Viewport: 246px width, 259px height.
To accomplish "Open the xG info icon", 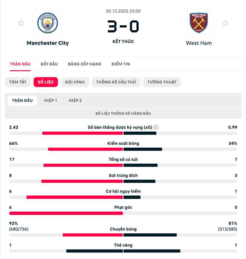I will 156,127.
